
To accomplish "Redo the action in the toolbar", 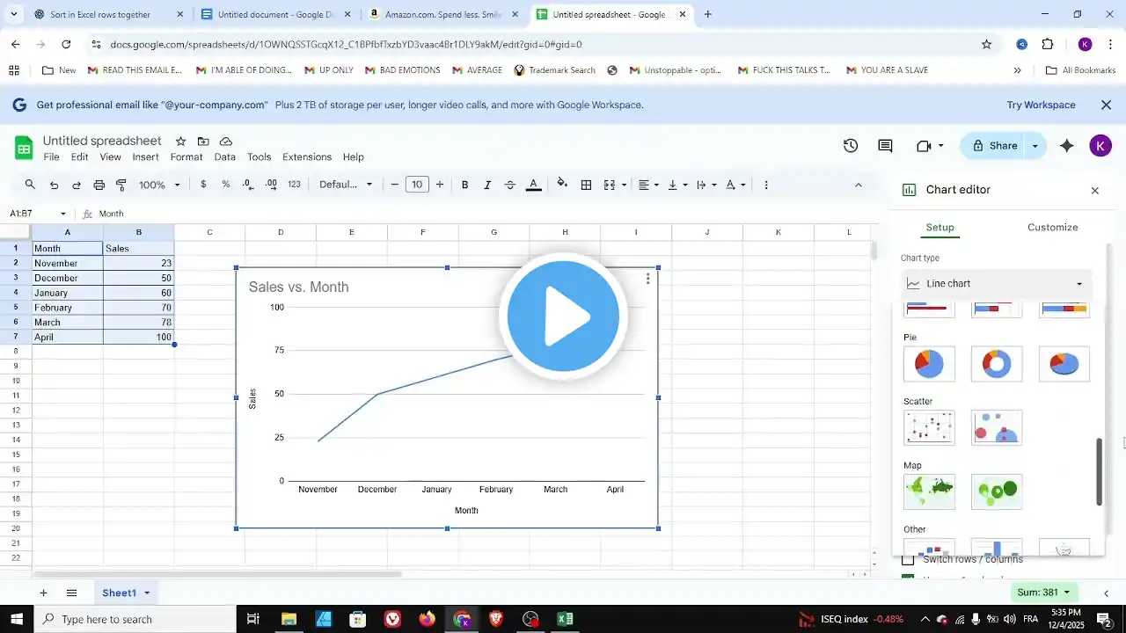I will coord(77,185).
